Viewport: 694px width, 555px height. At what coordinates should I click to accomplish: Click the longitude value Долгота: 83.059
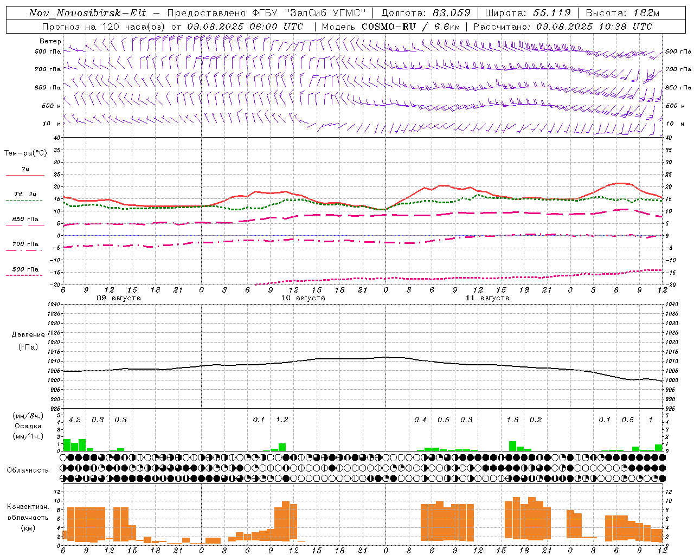(426, 13)
